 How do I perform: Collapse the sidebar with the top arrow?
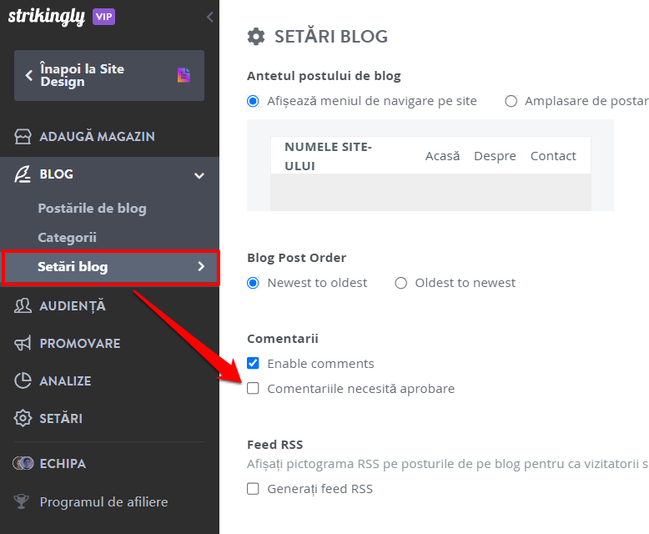point(210,17)
